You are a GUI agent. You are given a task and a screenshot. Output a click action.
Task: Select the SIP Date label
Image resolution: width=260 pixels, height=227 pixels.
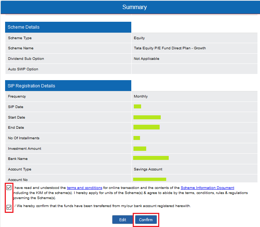16,107
